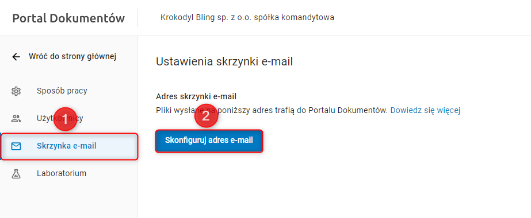
Task: Click the Ustawienia skrzynki e-mail heading
Action: click(x=224, y=62)
